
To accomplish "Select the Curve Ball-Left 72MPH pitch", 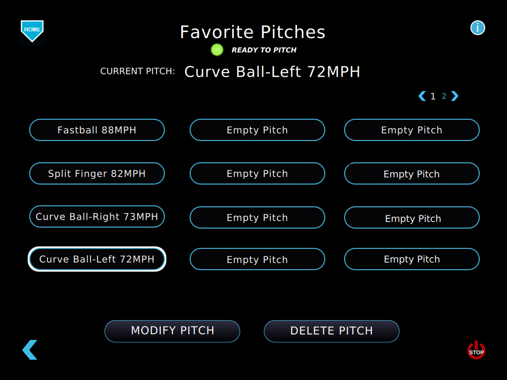I will (x=97, y=259).
